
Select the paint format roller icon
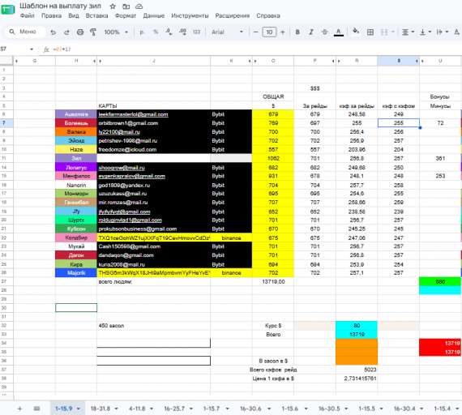[x=93, y=32]
